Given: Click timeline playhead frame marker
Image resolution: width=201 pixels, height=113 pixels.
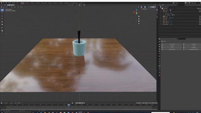Looking at the screenshot, I should click(x=69, y=105).
